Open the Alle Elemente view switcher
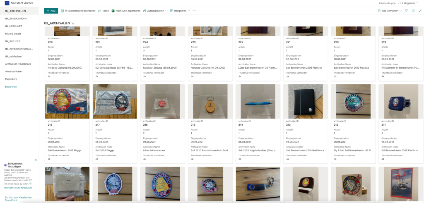The height and width of the screenshot is (203, 424). pyautogui.click(x=389, y=11)
